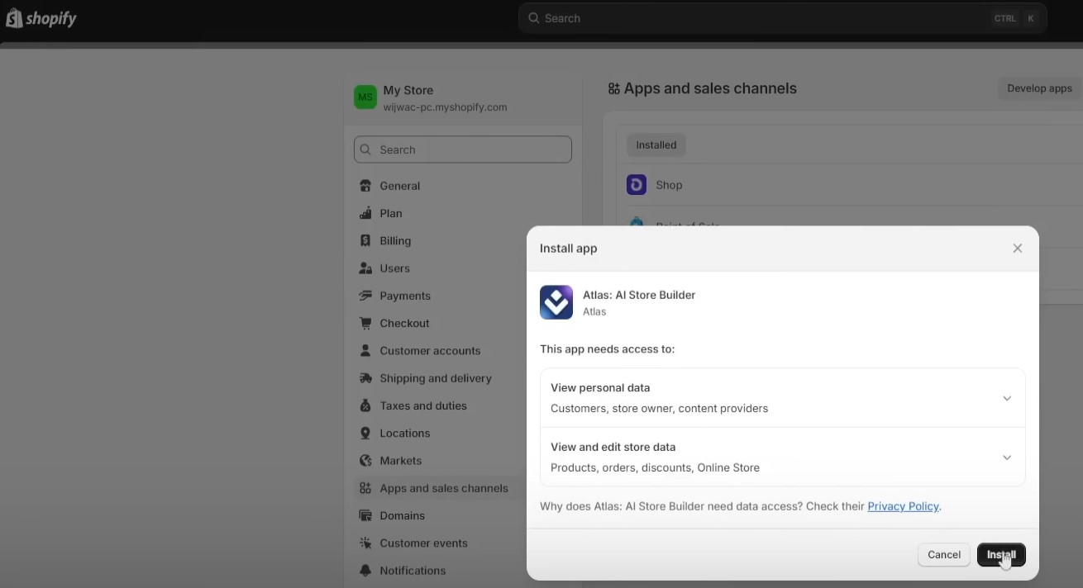
Task: Click the Checkout cart icon
Action: click(x=365, y=323)
